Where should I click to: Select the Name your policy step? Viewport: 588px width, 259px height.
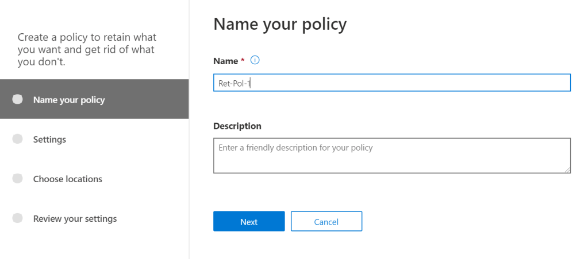pos(69,100)
